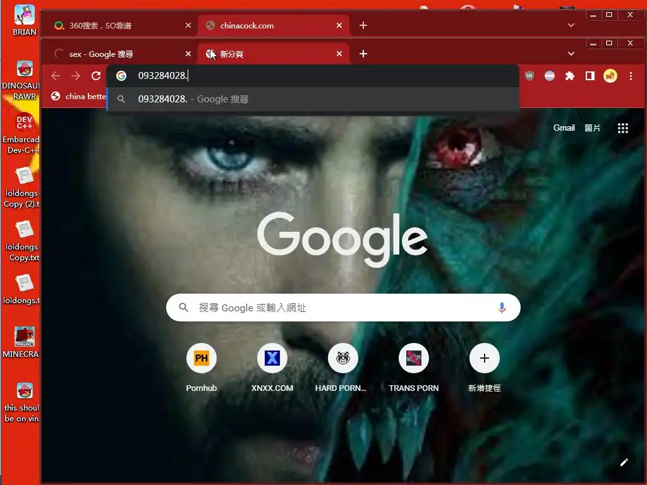Open the Google apps grid

(x=622, y=128)
